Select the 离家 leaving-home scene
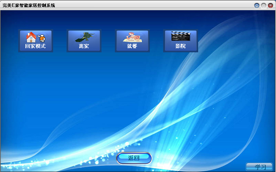This screenshot has height=172, width=276. tap(84, 41)
